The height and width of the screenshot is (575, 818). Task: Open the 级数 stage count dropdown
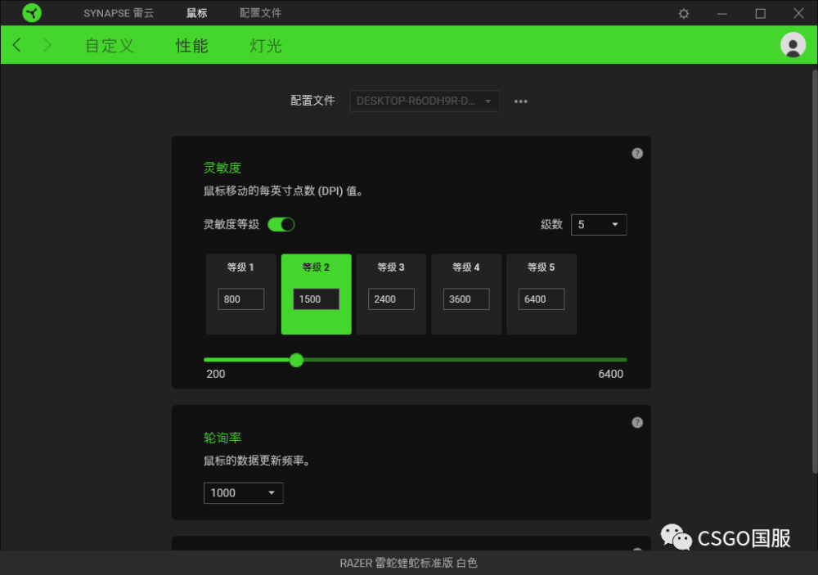(x=599, y=225)
